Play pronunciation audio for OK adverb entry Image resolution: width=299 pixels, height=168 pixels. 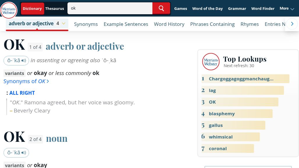tap(16, 60)
